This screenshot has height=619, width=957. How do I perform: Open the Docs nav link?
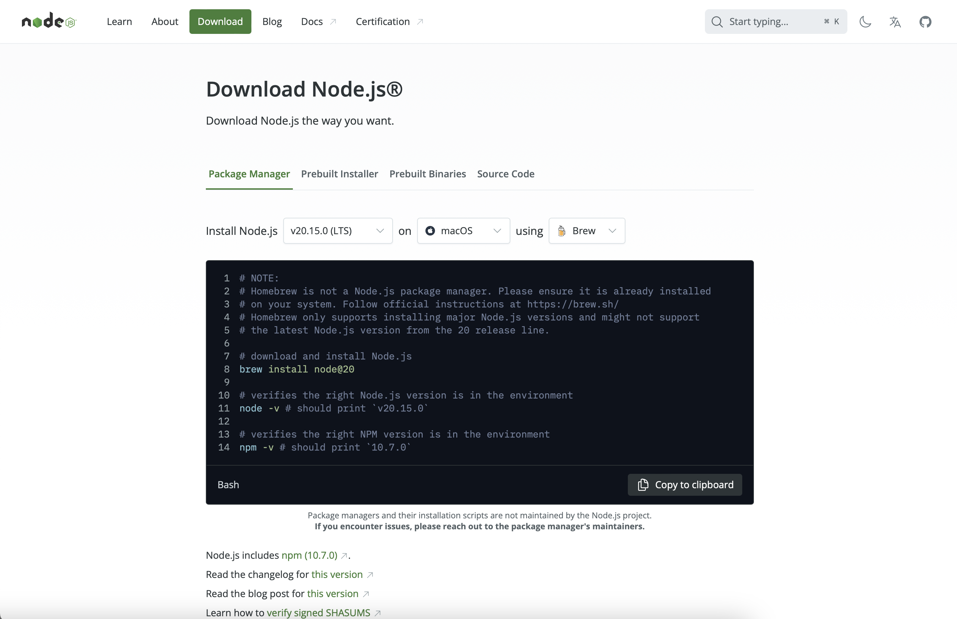click(319, 22)
